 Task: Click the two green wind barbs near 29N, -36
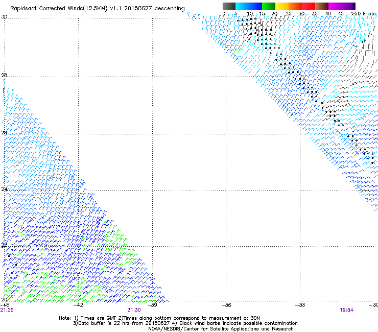pos(238,49)
